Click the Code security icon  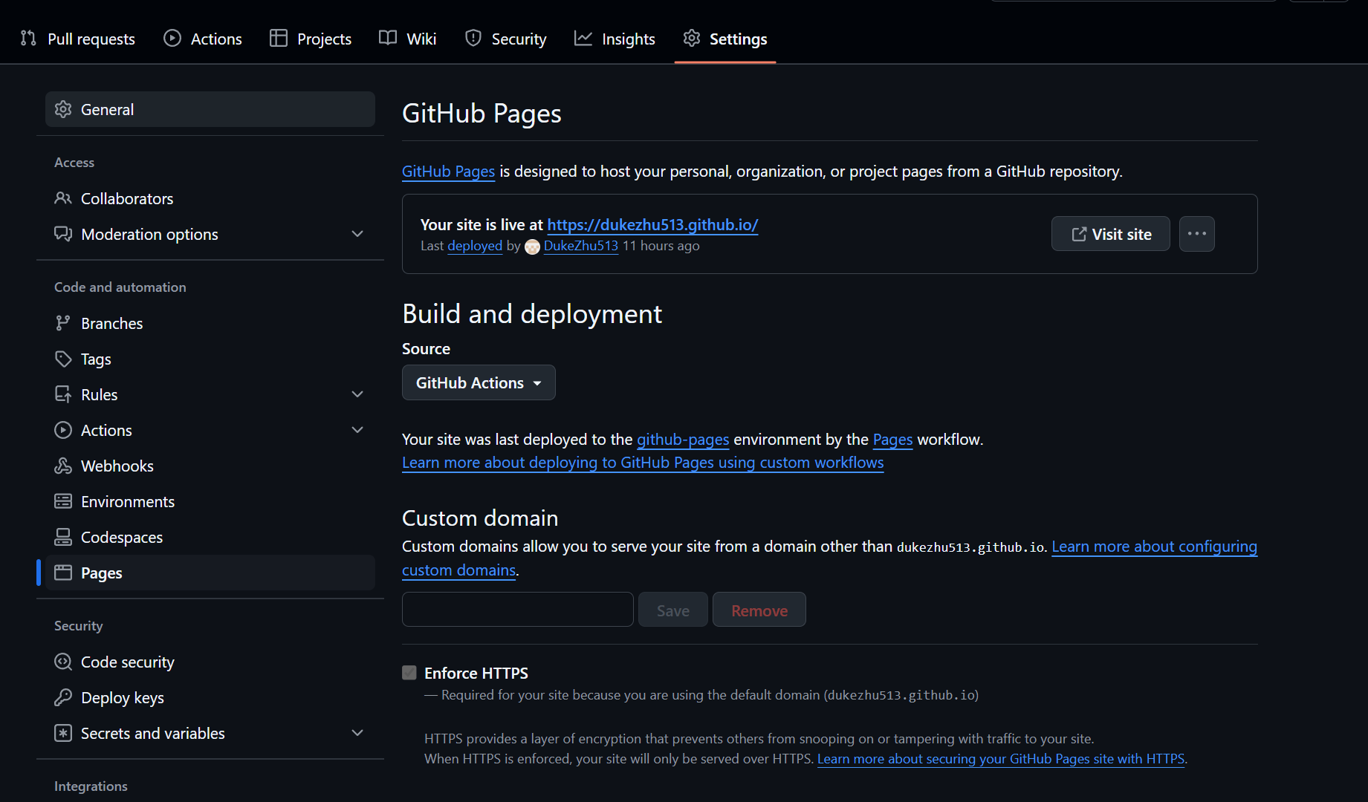click(63, 662)
